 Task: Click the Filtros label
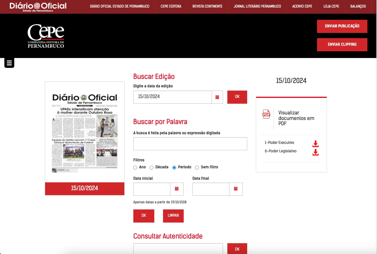pyautogui.click(x=139, y=160)
